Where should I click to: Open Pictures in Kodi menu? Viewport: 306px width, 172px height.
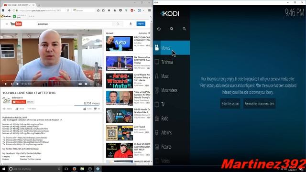(172, 147)
